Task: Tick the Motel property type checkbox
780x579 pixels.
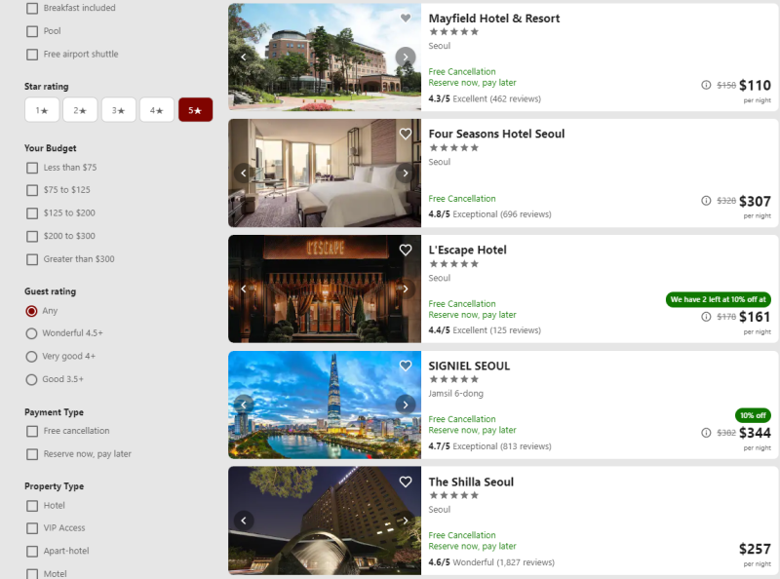Action: 32,573
